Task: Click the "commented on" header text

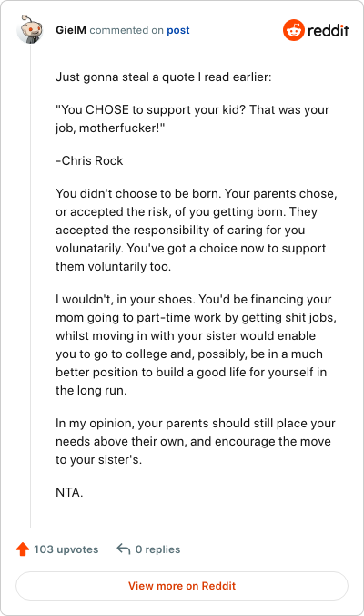Action: [x=126, y=30]
